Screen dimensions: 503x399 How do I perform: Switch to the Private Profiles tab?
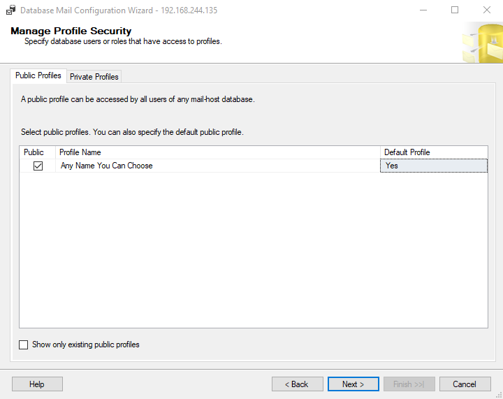tap(94, 77)
